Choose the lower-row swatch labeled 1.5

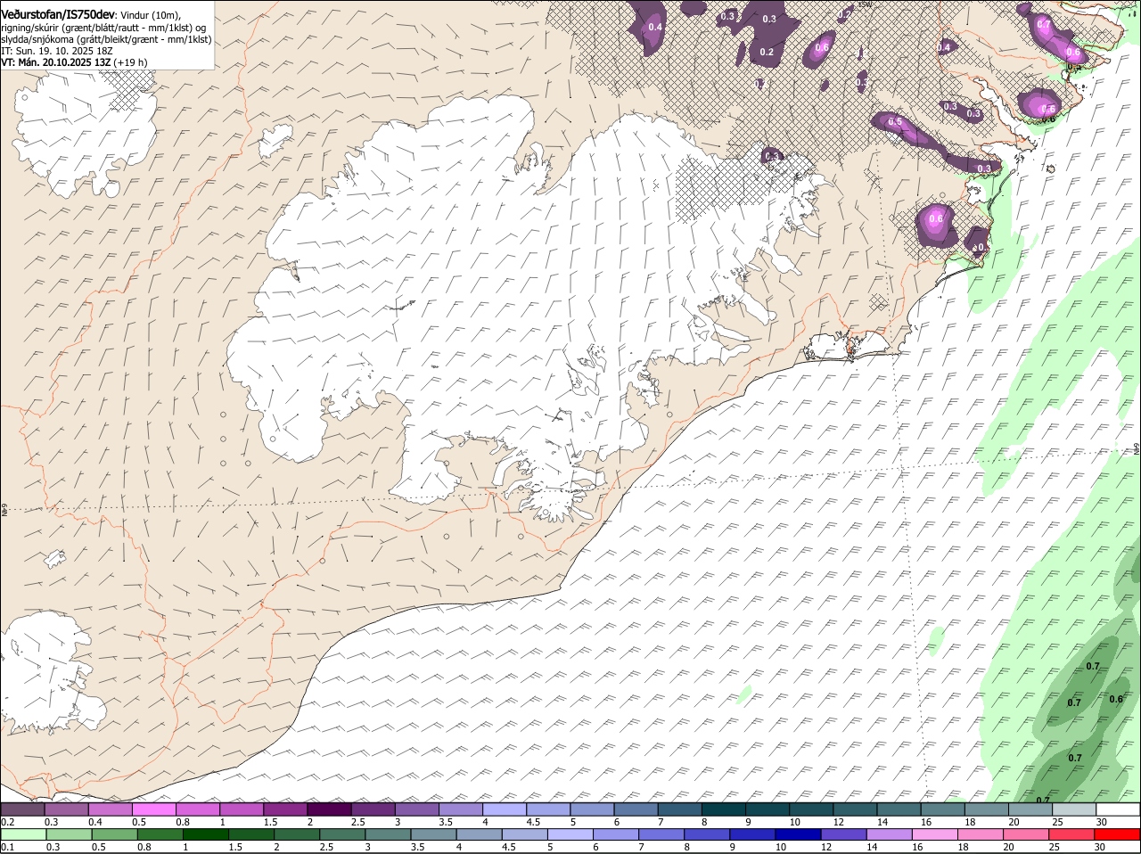pos(253,834)
